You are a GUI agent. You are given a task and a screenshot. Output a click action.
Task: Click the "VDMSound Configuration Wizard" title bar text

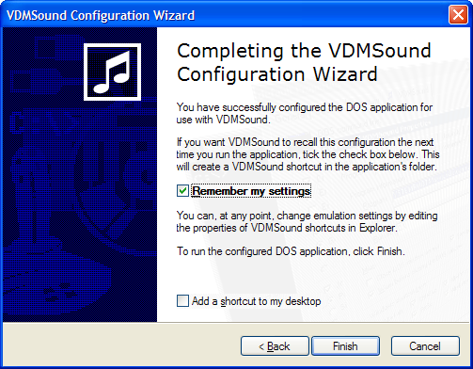tap(101, 15)
